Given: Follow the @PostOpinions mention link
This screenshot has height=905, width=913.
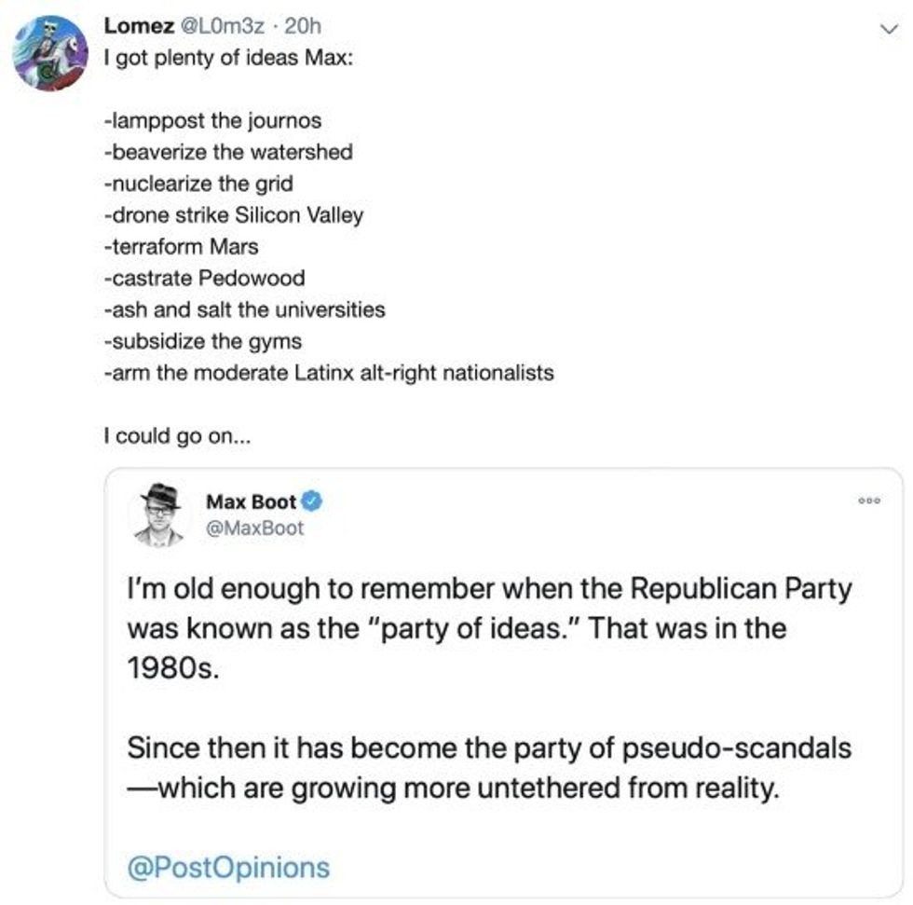Looking at the screenshot, I should point(228,867).
